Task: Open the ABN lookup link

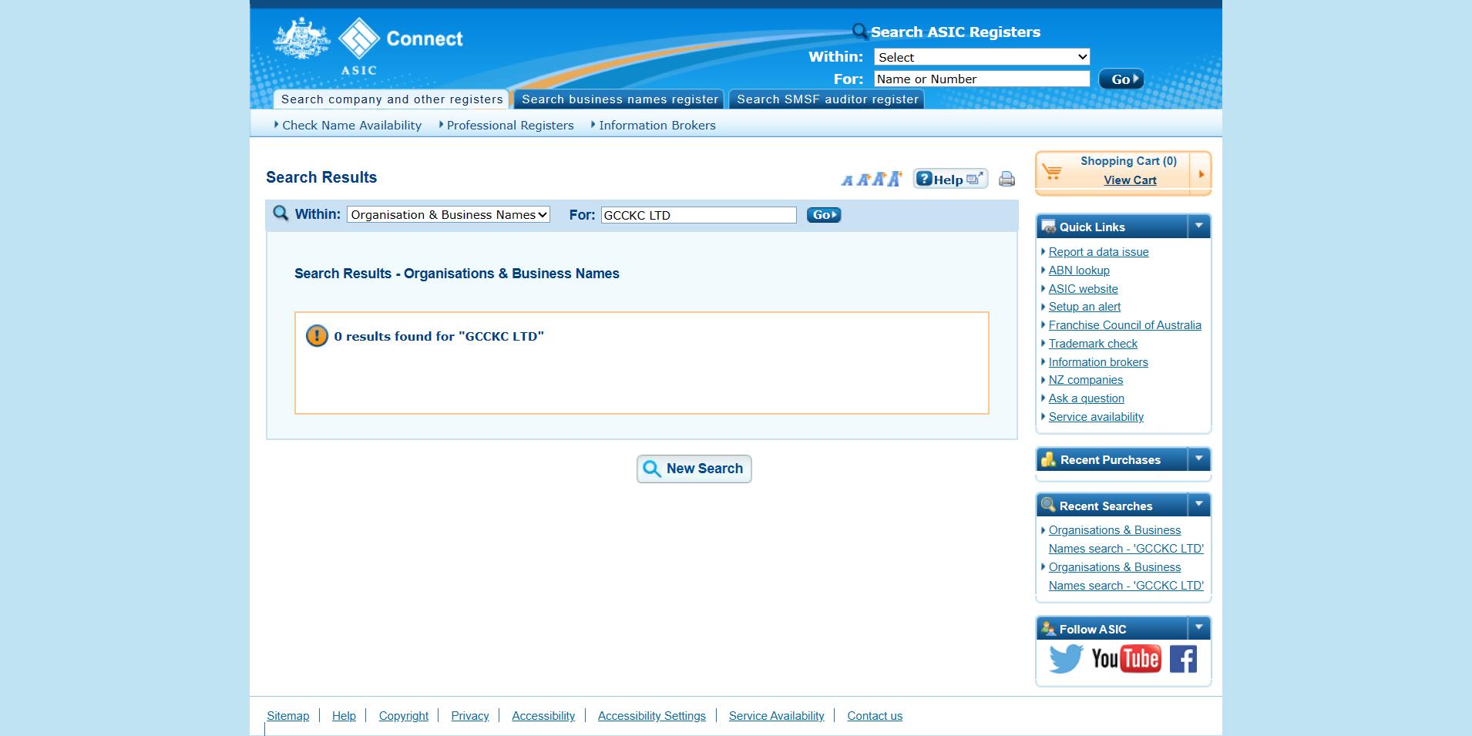Action: pyautogui.click(x=1079, y=271)
